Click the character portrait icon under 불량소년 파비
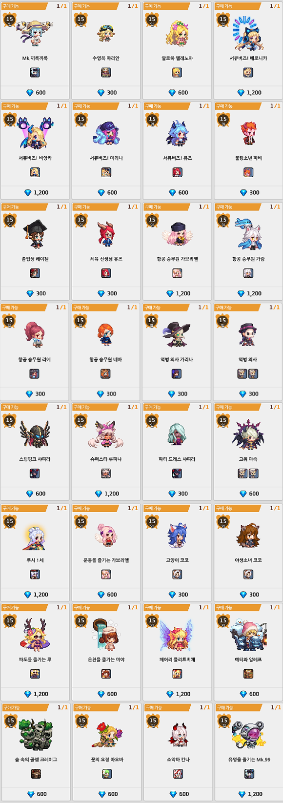Viewport: 283px width, 803px height. [x=248, y=172]
